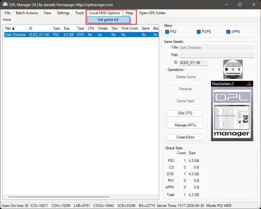Click Server Time in status bar
The width and height of the screenshot is (261, 209).
[181, 206]
